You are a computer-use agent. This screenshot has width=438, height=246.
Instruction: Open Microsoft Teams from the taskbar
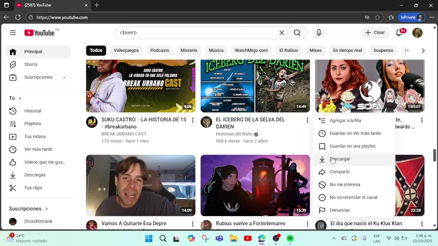[219, 238]
